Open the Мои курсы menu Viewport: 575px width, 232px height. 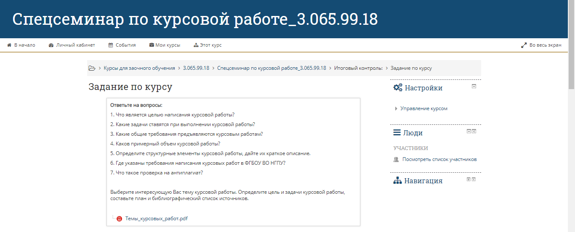[165, 45]
